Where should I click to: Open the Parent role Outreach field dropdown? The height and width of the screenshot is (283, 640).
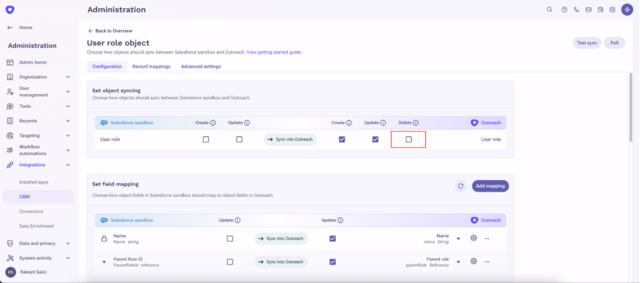tap(458, 263)
